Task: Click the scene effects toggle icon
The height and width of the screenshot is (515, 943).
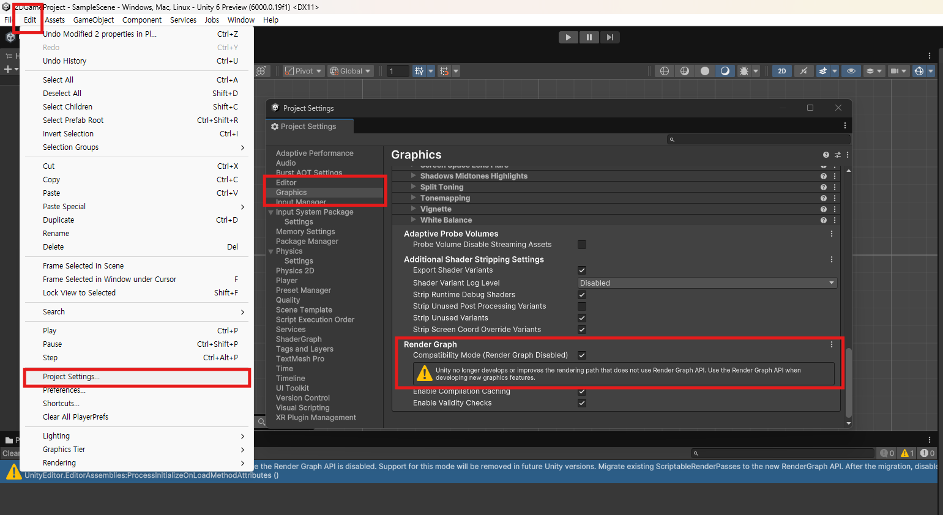Action: pos(823,71)
